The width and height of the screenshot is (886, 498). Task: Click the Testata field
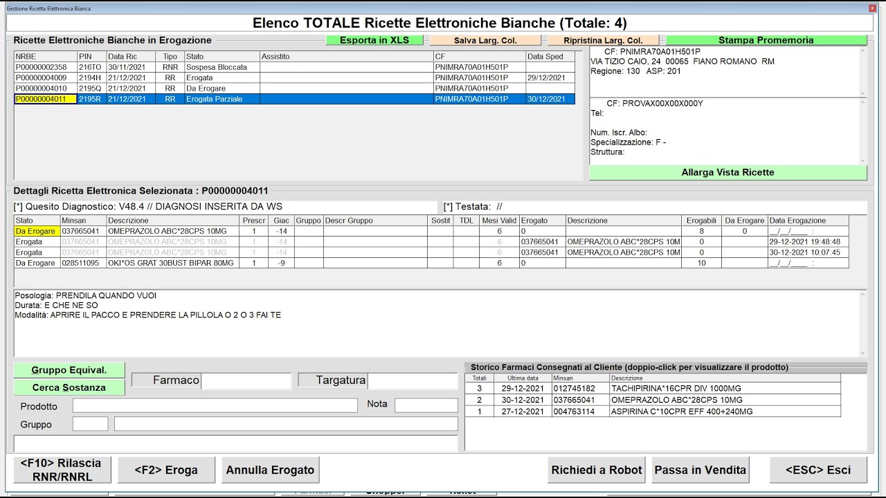(x=655, y=206)
